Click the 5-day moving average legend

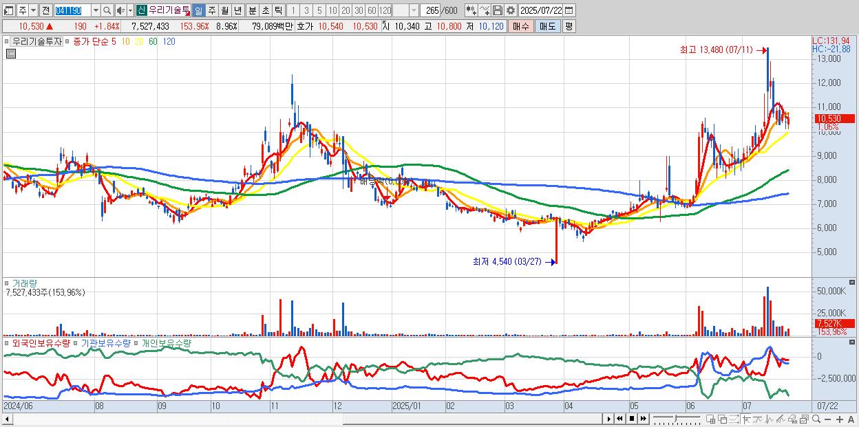[x=114, y=41]
